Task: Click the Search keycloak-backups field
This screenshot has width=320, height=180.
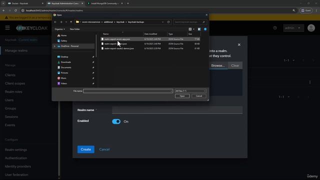Action: pyautogui.click(x=190, y=22)
